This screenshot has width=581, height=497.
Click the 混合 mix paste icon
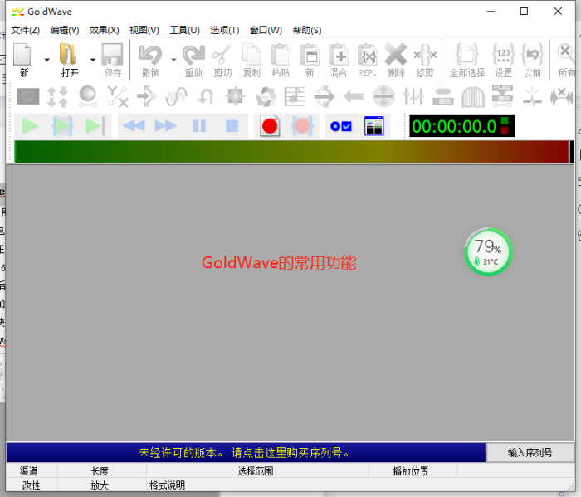click(x=338, y=59)
